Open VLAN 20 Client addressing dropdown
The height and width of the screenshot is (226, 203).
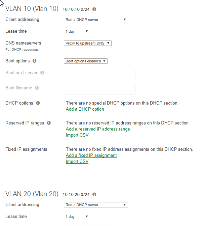pyautogui.click(x=96, y=205)
